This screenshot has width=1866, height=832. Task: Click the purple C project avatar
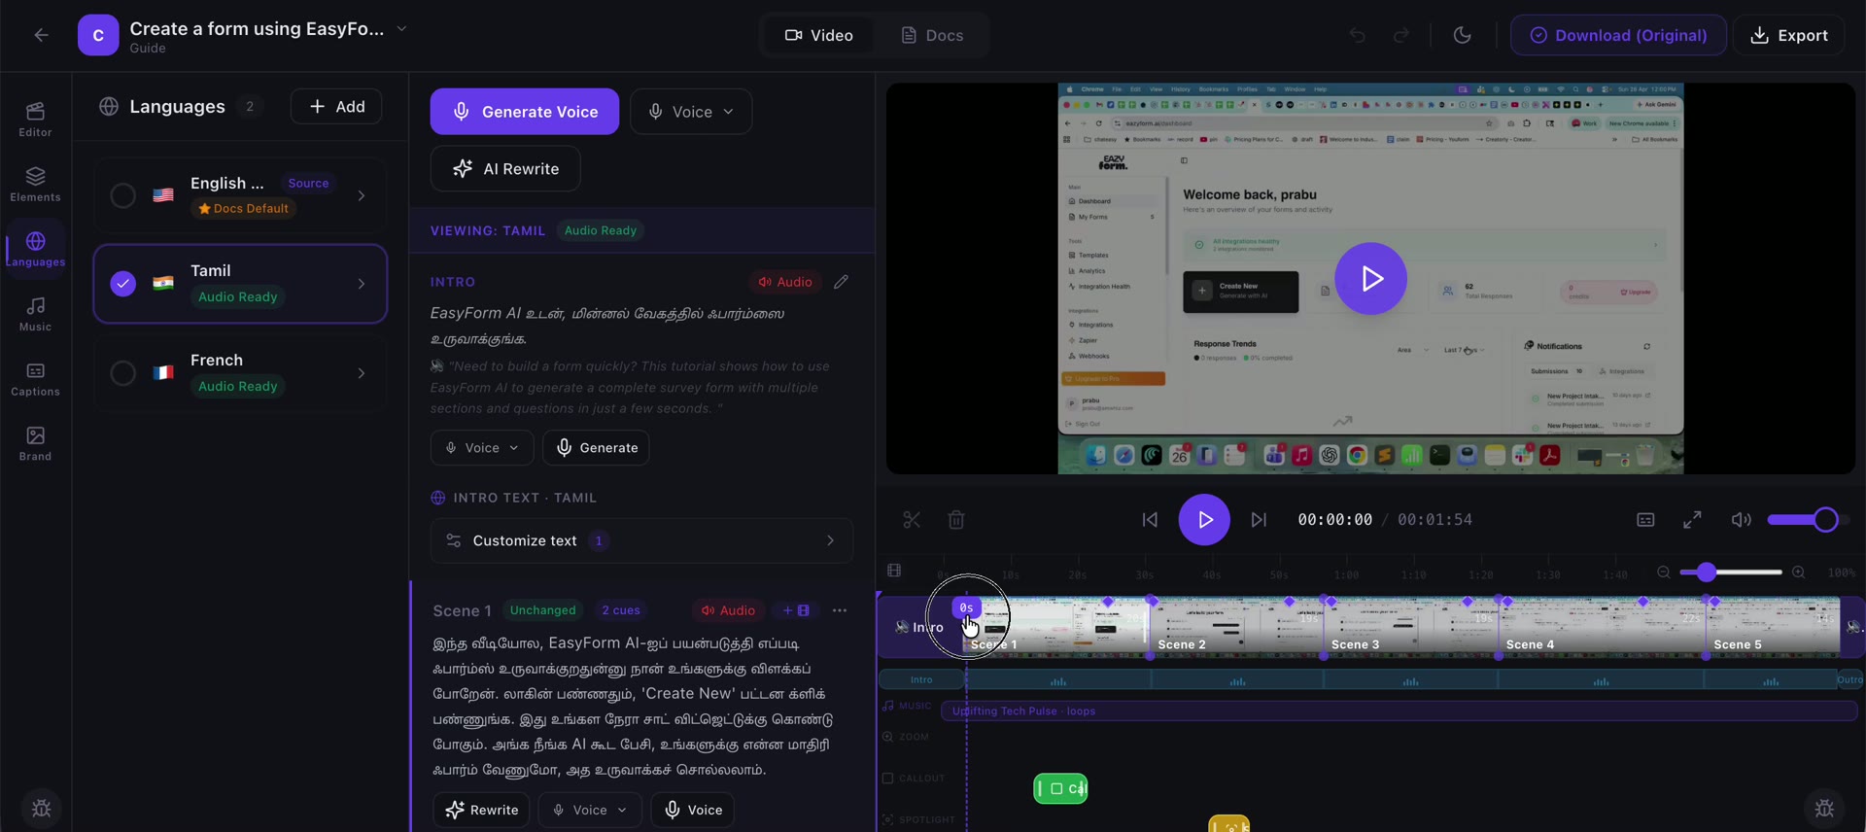coord(98,35)
